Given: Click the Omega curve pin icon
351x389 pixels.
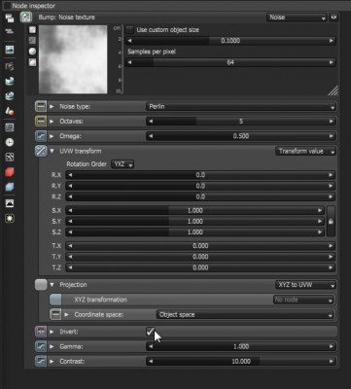Looking at the screenshot, I should pos(41,136).
